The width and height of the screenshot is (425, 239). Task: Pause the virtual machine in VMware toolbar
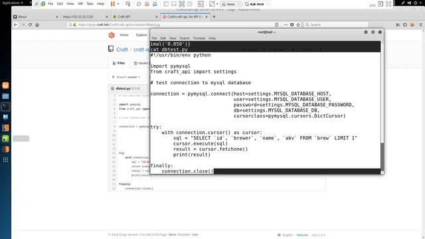(x=113, y=4)
